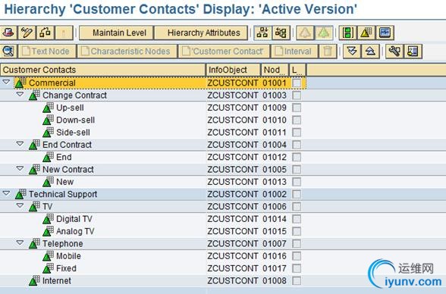The height and width of the screenshot is (294, 446).
Task: Click node ID 01010 in the Down-sell row
Action: point(275,120)
